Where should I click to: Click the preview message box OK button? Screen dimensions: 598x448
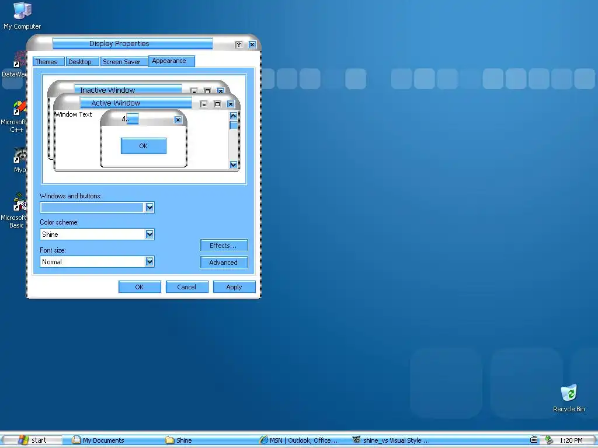tap(144, 146)
